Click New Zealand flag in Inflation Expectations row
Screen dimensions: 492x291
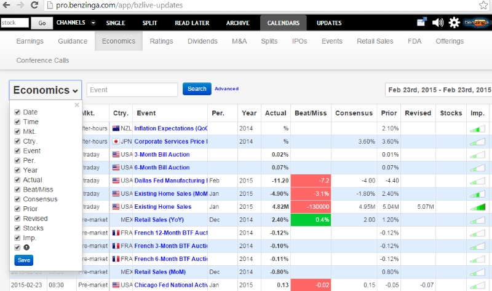[116, 128]
